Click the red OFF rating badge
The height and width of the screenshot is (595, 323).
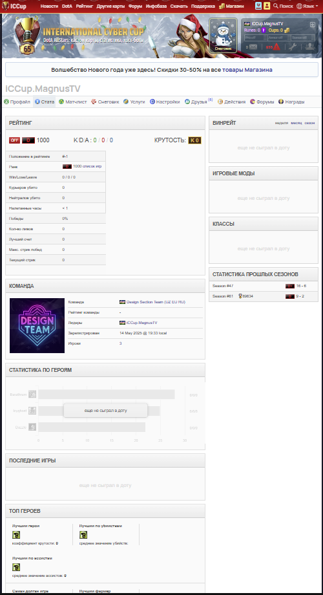[14, 140]
